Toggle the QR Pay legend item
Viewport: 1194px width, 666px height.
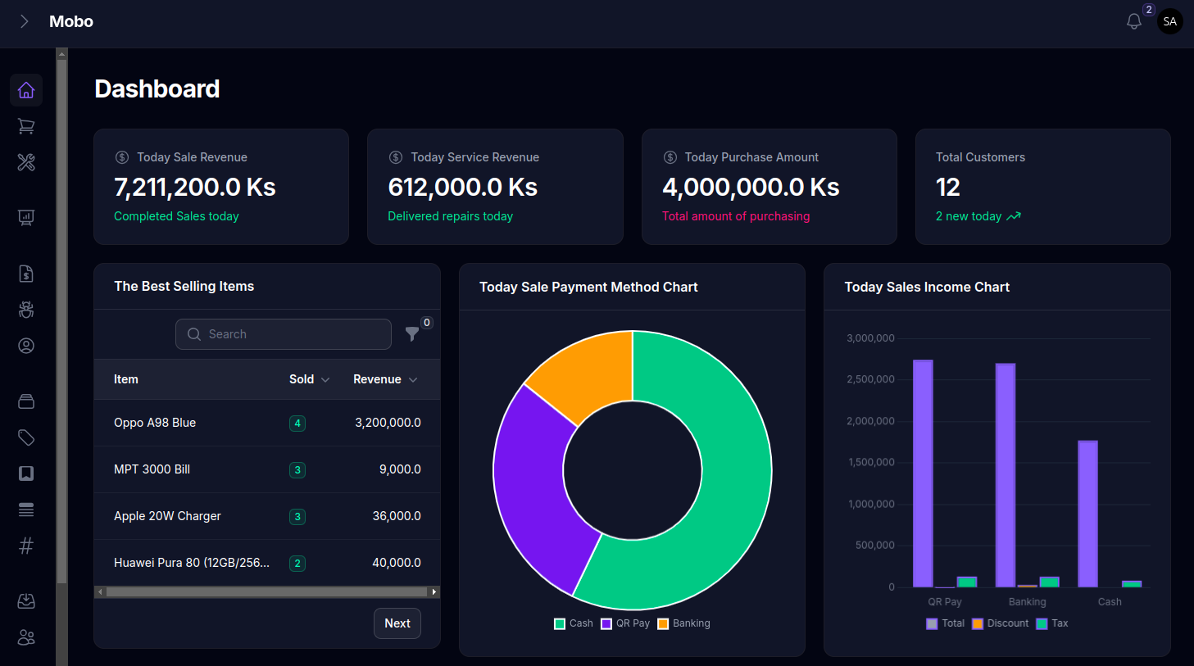tap(626, 623)
